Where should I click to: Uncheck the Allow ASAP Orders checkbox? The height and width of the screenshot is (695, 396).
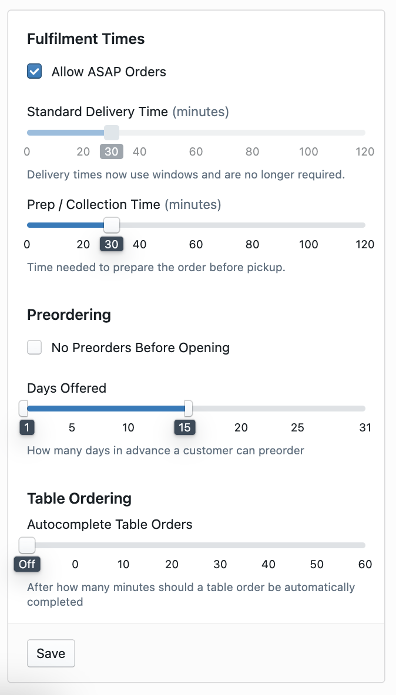[x=35, y=72]
